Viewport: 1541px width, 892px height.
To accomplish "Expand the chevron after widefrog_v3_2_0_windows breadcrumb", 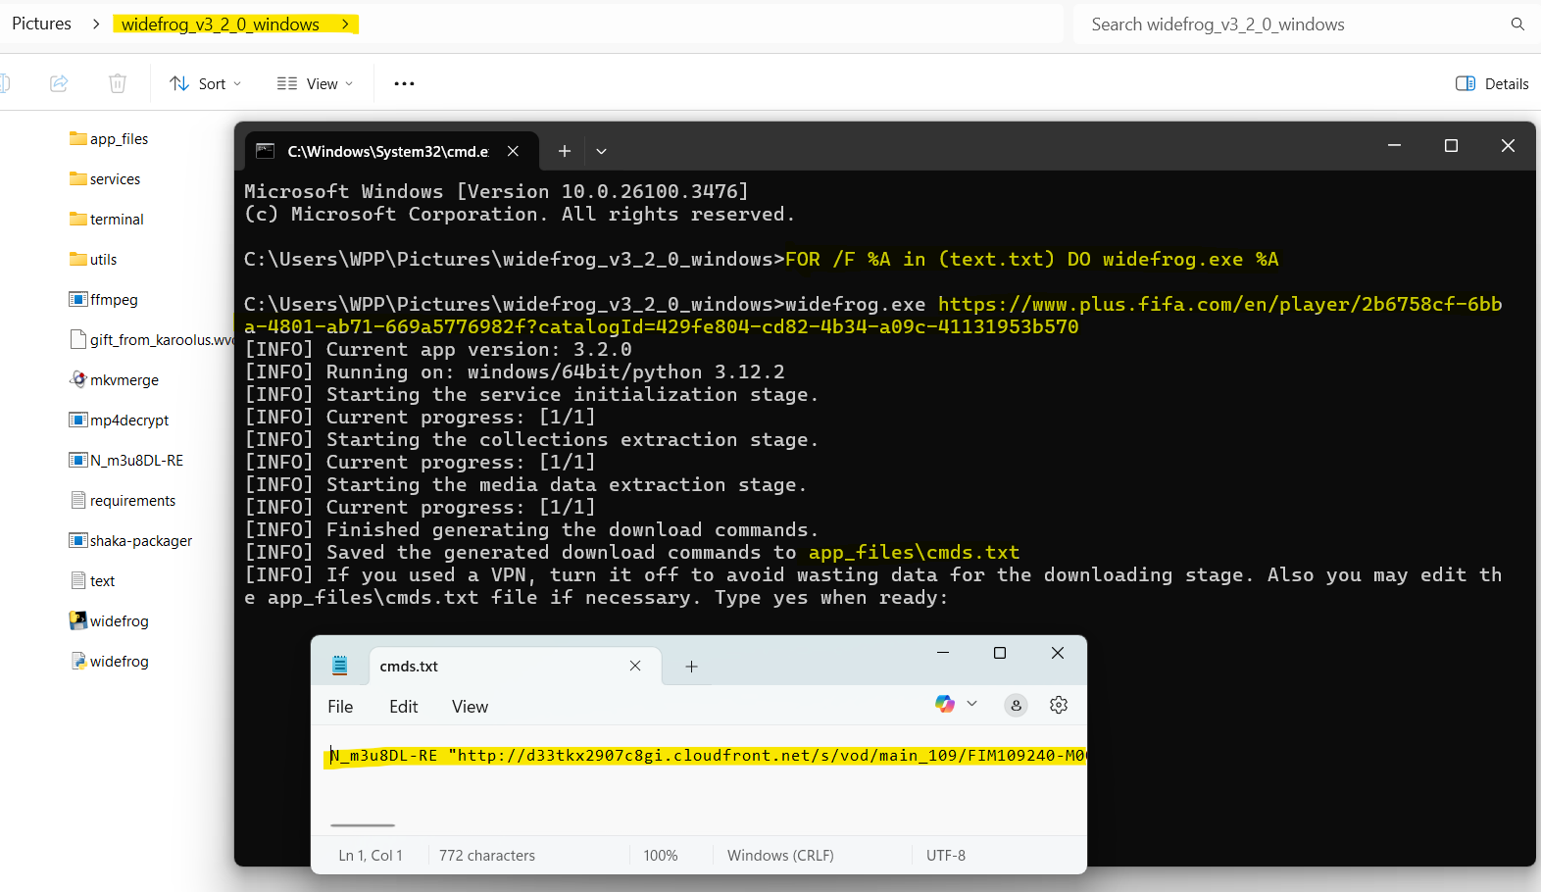I will [x=345, y=24].
